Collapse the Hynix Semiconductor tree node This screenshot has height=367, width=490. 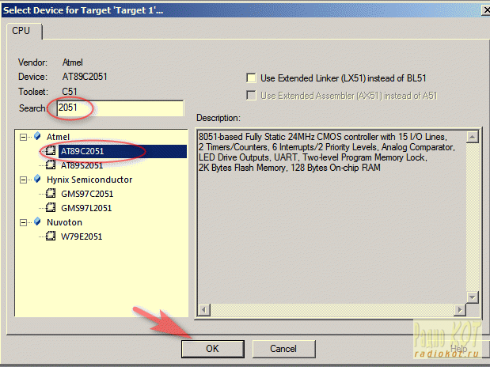click(23, 180)
